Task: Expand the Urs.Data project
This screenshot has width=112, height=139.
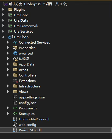Action: [3, 20]
